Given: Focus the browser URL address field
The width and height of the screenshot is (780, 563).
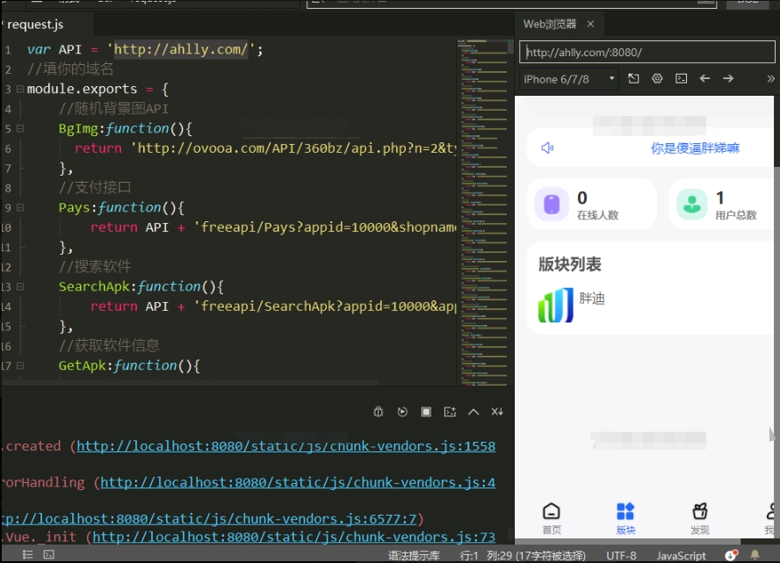Looking at the screenshot, I should click(x=646, y=52).
